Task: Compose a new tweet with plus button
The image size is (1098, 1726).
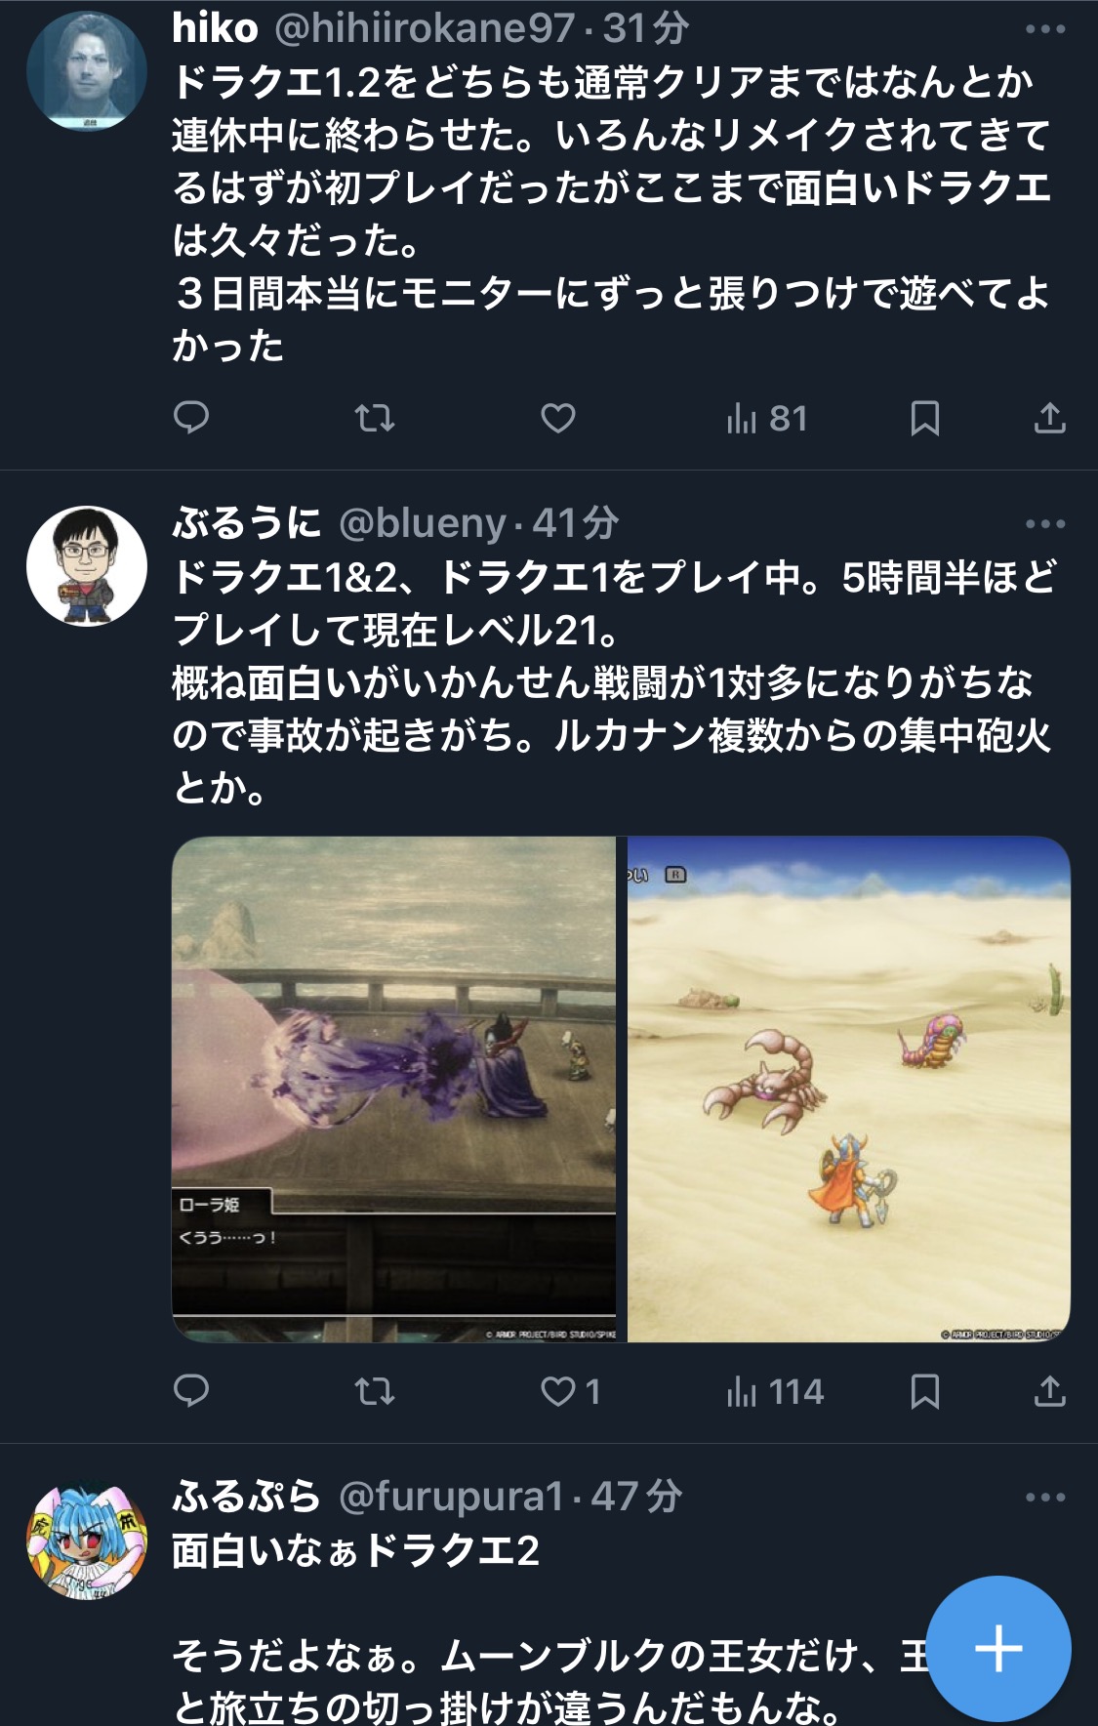Action: pos(998,1649)
